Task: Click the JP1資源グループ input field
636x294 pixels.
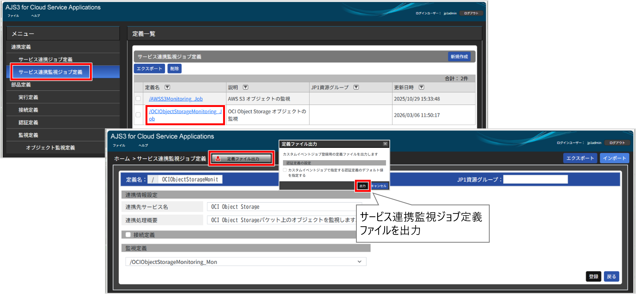Action: (535, 179)
